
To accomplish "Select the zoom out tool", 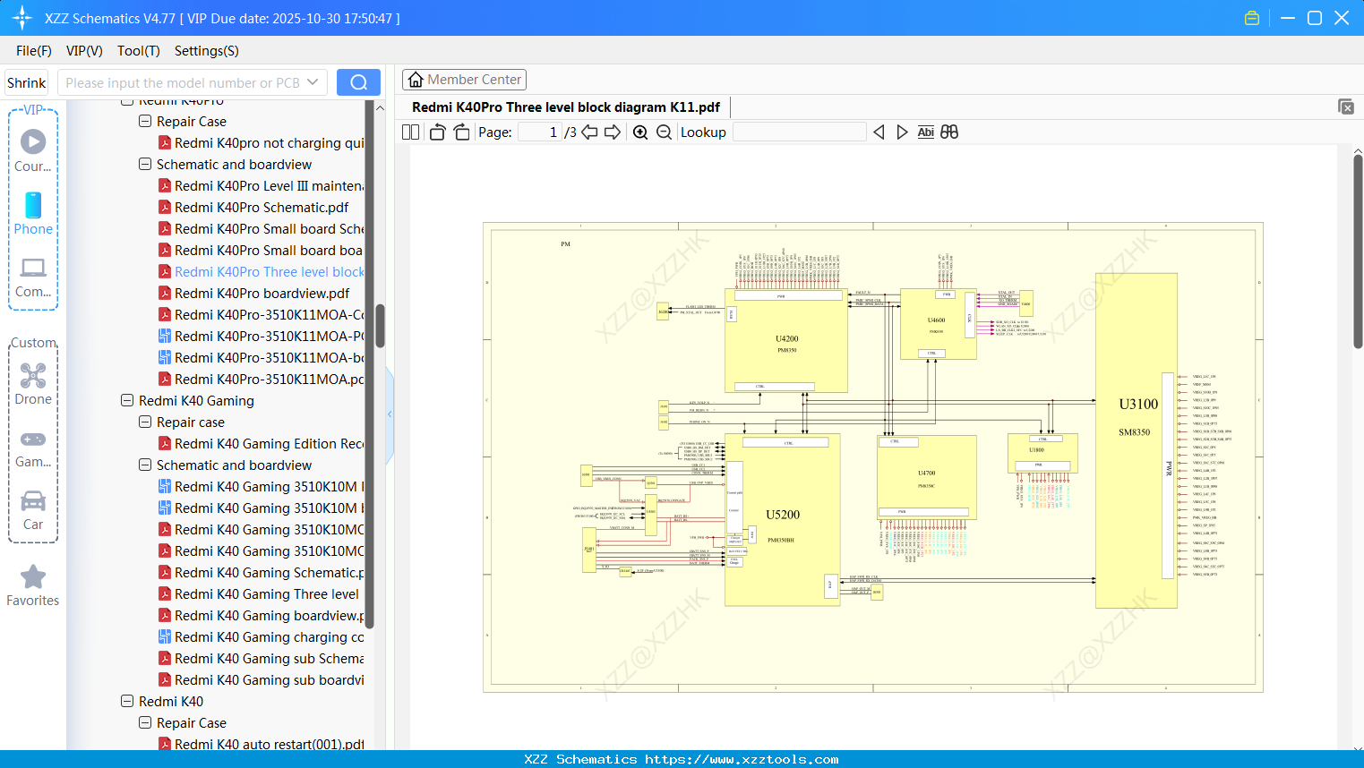I will coord(664,132).
